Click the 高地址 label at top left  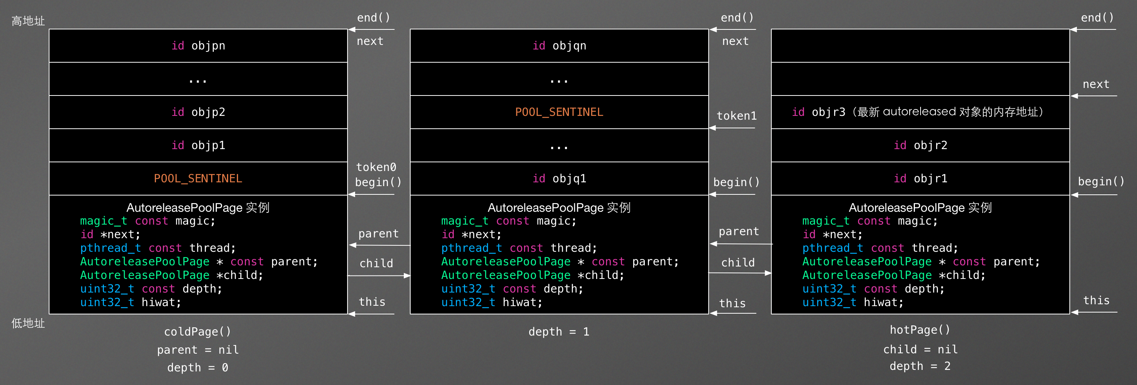tap(28, 21)
